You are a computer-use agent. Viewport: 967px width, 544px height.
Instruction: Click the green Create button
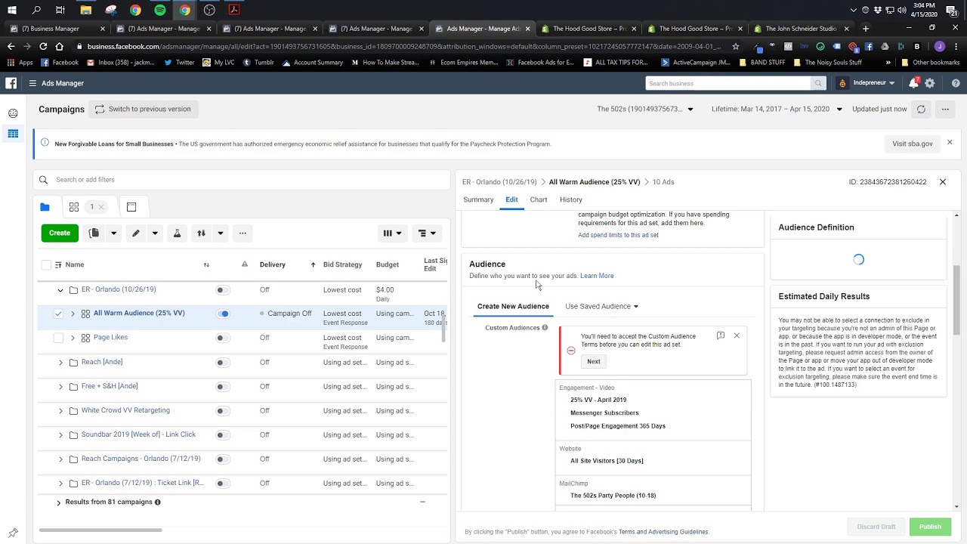(x=60, y=233)
